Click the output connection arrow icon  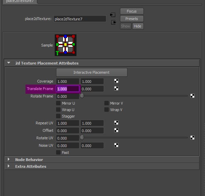click(x=114, y=22)
